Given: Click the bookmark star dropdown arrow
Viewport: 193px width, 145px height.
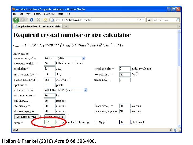Looking at the screenshot, I should coord(143,20).
